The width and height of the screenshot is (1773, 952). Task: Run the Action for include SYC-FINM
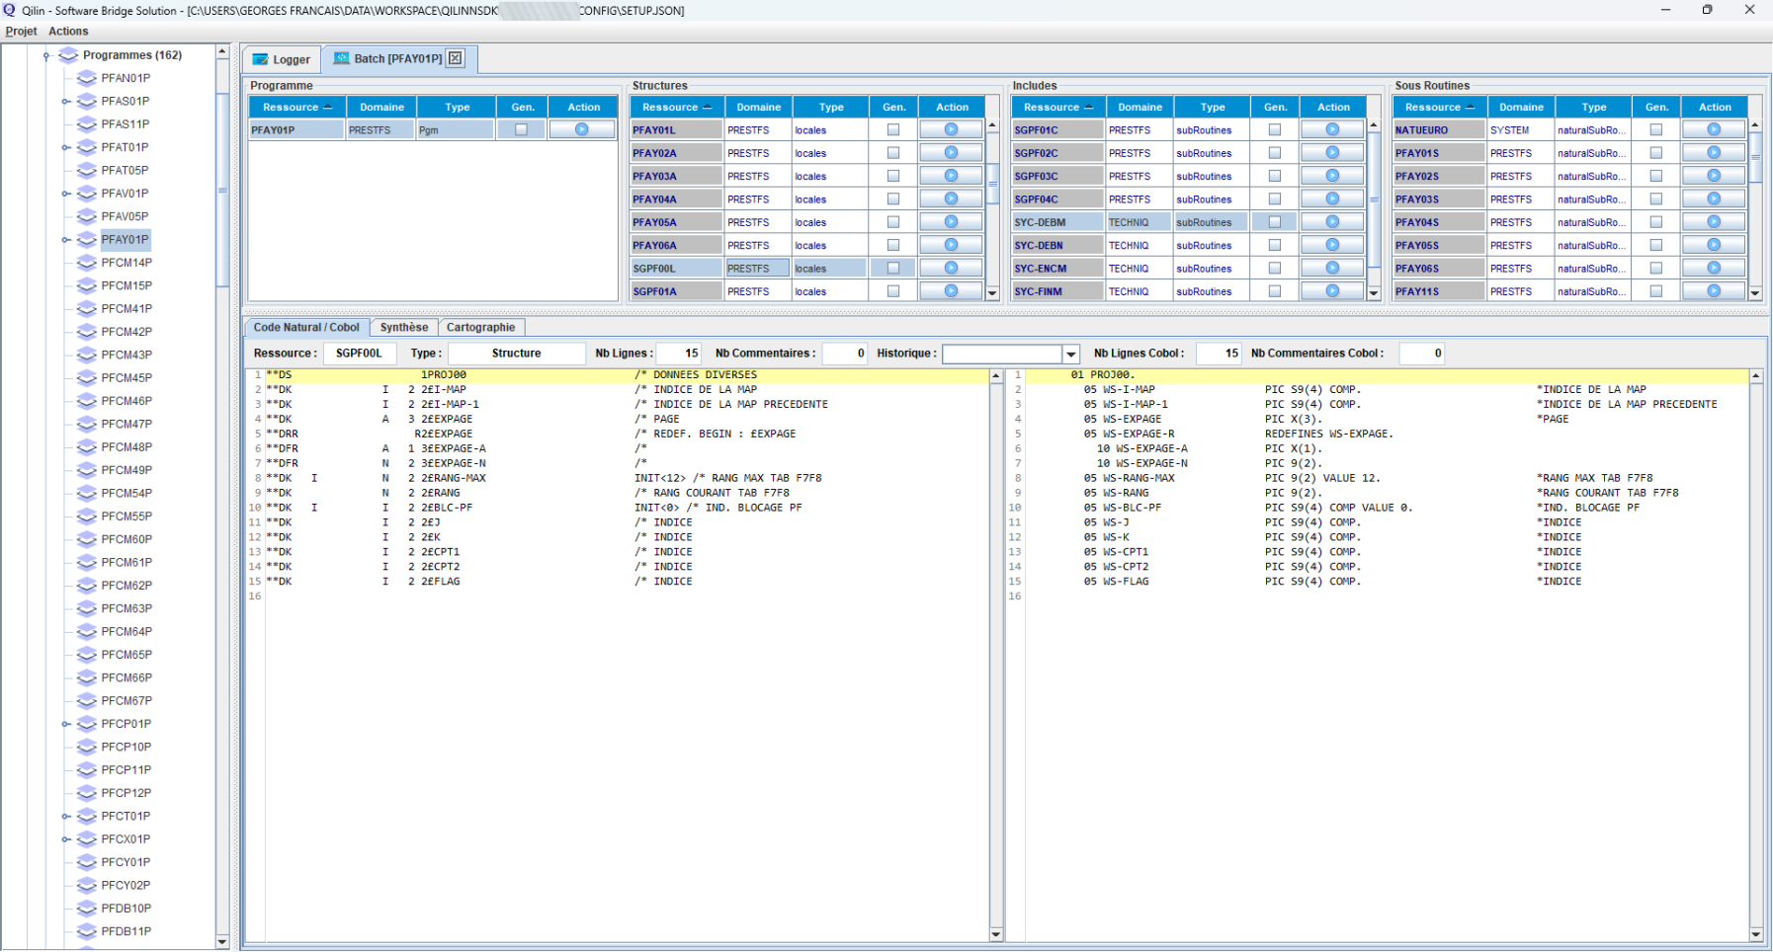pyautogui.click(x=1332, y=290)
